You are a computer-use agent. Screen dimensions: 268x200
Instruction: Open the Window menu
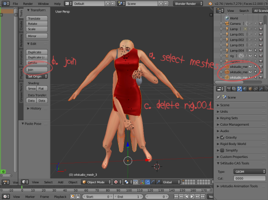(43, 3)
